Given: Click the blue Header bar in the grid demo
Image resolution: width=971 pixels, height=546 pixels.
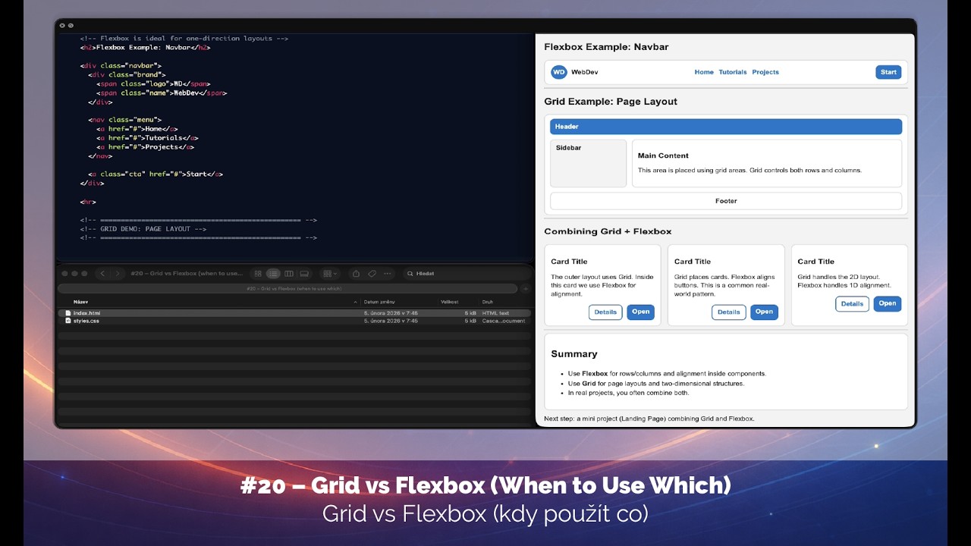Looking at the screenshot, I should coord(726,127).
